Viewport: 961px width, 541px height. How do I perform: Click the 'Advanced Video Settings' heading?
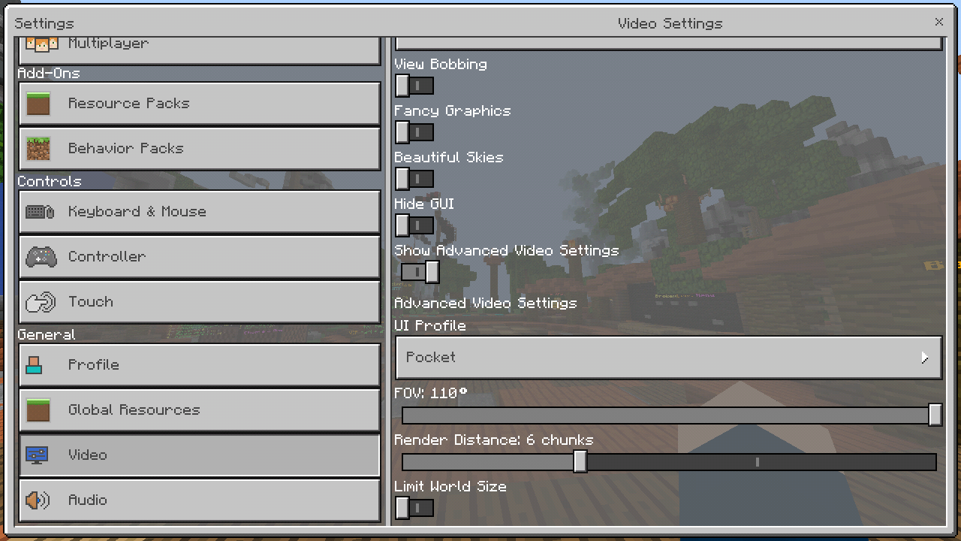485,304
